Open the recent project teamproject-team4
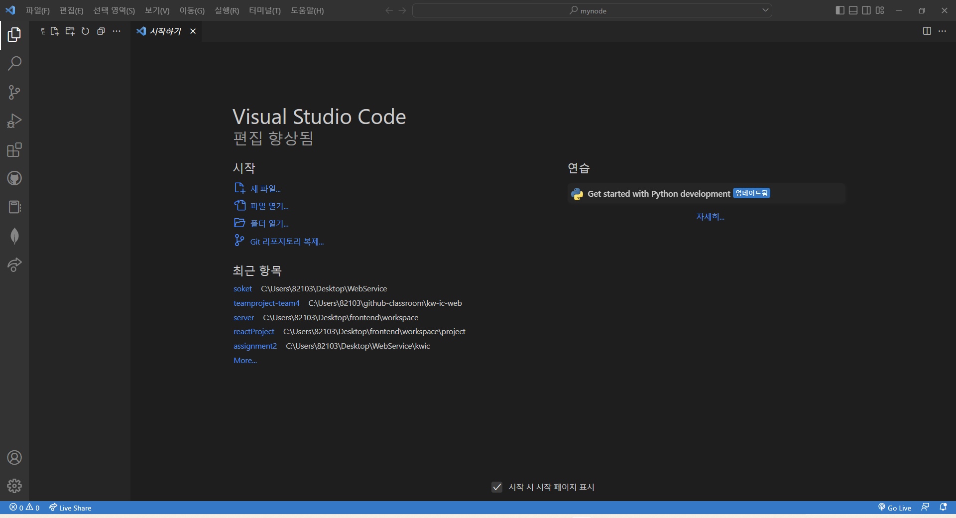Screen dimensions: 956x518 [266, 303]
